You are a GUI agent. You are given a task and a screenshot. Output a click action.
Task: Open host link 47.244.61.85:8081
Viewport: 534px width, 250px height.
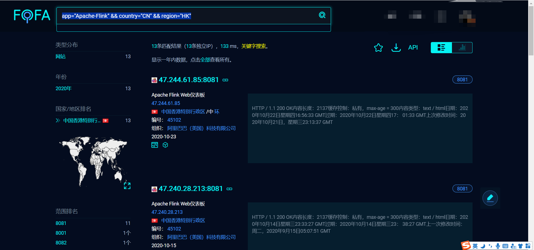[x=189, y=80]
